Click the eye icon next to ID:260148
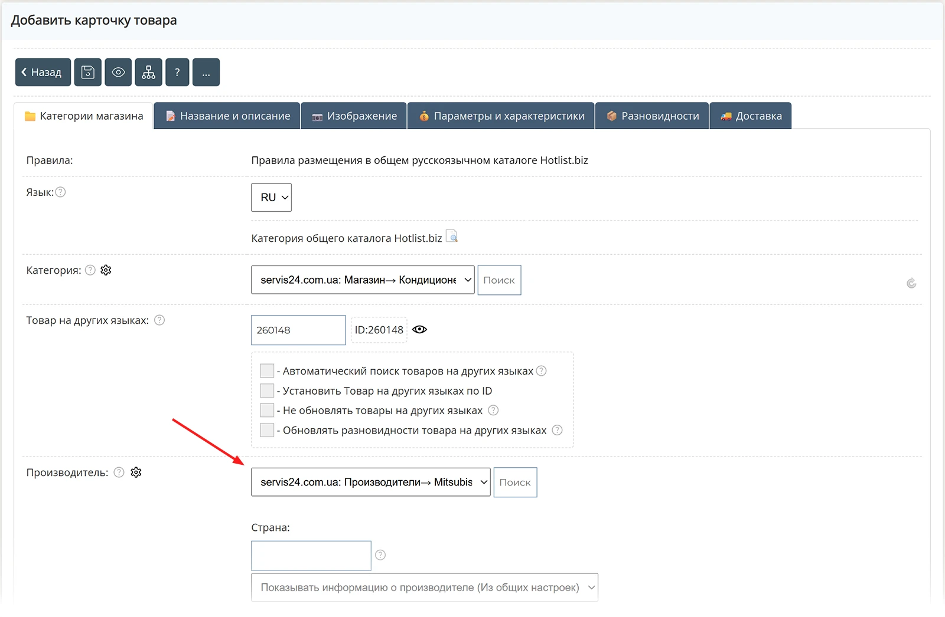Screen dimensions: 945x617 coord(419,330)
